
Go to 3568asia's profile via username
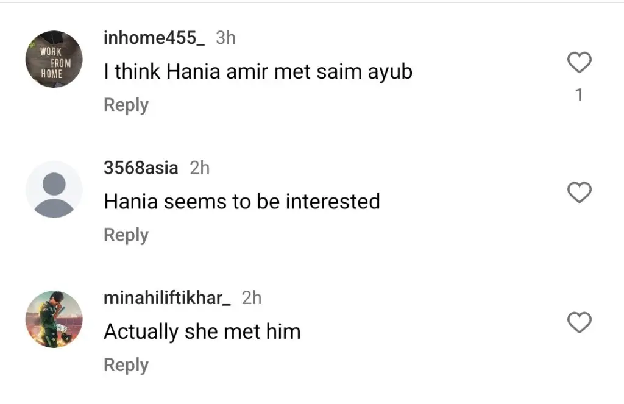coord(141,168)
